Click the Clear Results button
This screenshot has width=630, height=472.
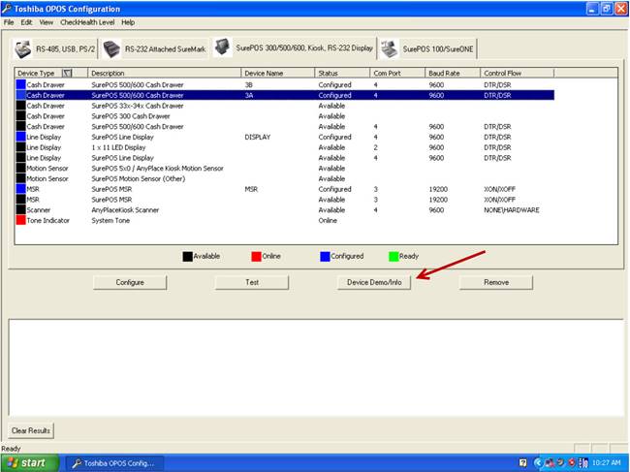(32, 430)
